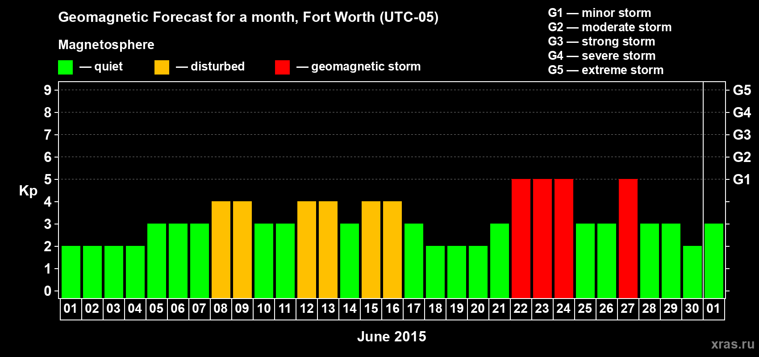Click the Kp axis value 2
The image size is (759, 357).
click(x=48, y=246)
